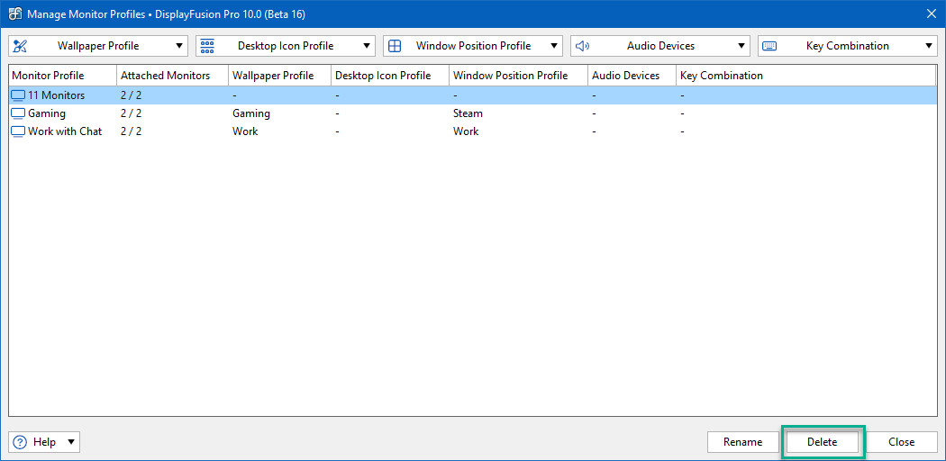
Task: Click 2 / 2 in the Work with Chat row
Action: 131,131
